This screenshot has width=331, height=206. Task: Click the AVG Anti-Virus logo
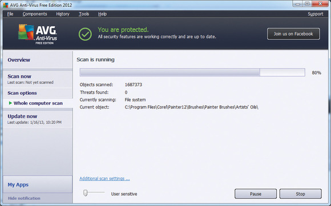click(x=38, y=34)
